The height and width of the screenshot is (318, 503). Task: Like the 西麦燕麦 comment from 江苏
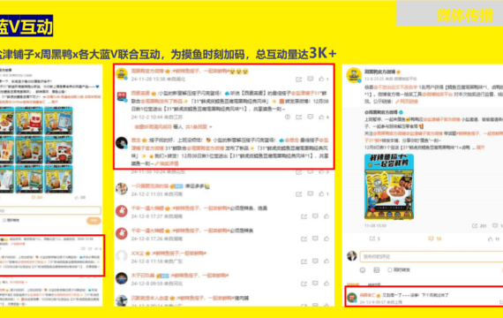click(321, 117)
